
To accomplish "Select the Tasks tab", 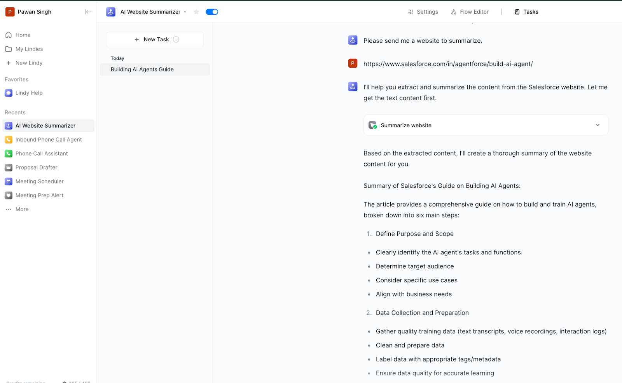I will pos(526,12).
